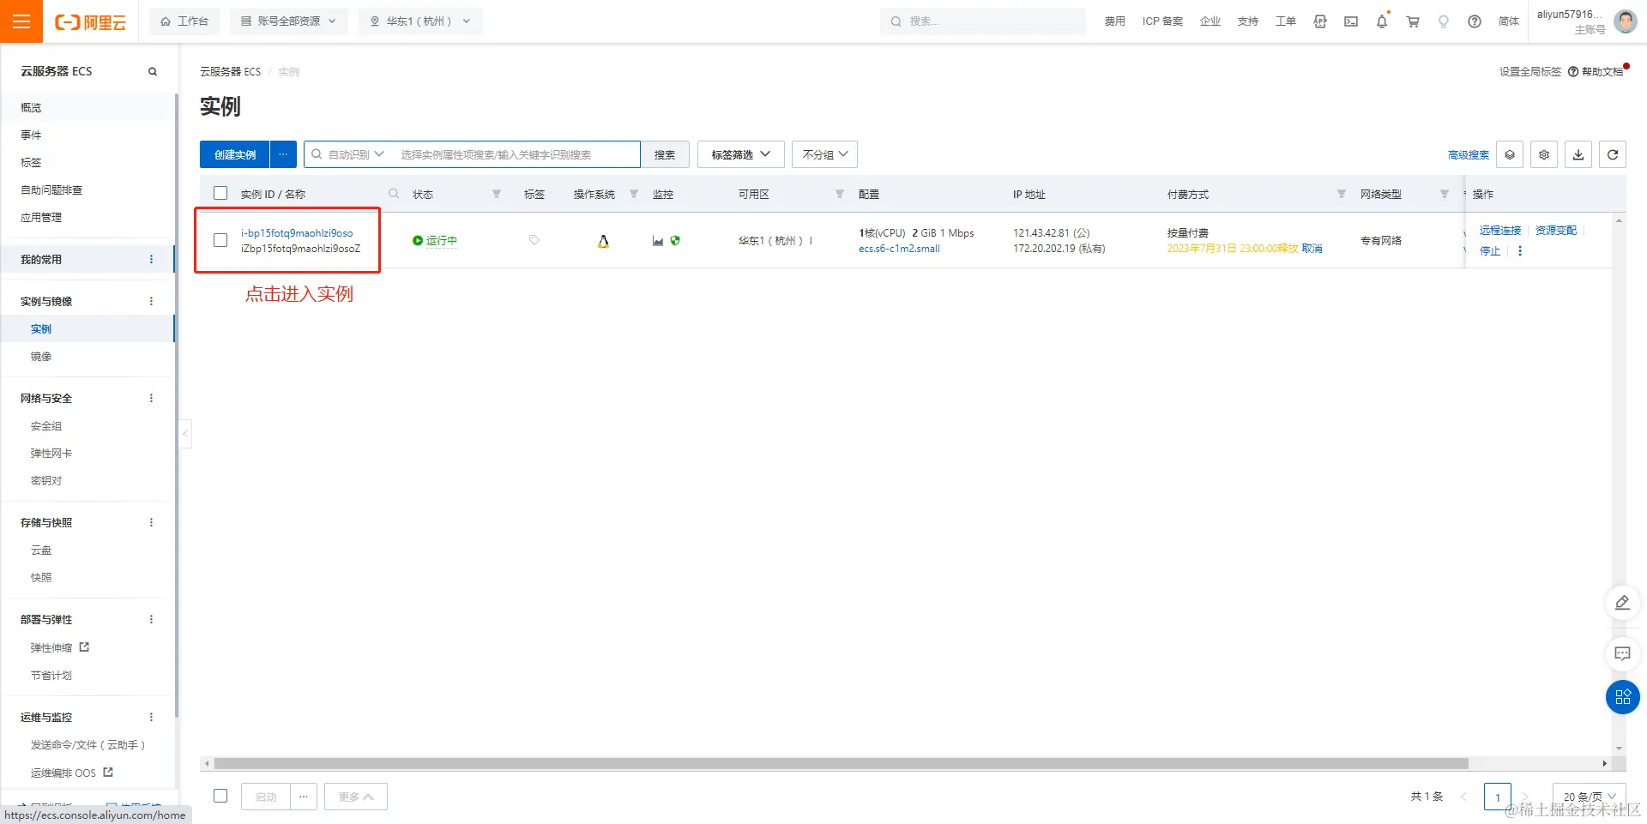Click the tag icon in the instance row
The height and width of the screenshot is (824, 1647).
coord(534,240)
